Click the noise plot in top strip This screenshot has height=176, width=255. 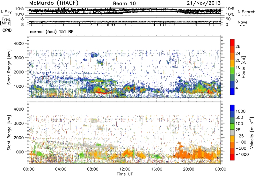point(125,11)
